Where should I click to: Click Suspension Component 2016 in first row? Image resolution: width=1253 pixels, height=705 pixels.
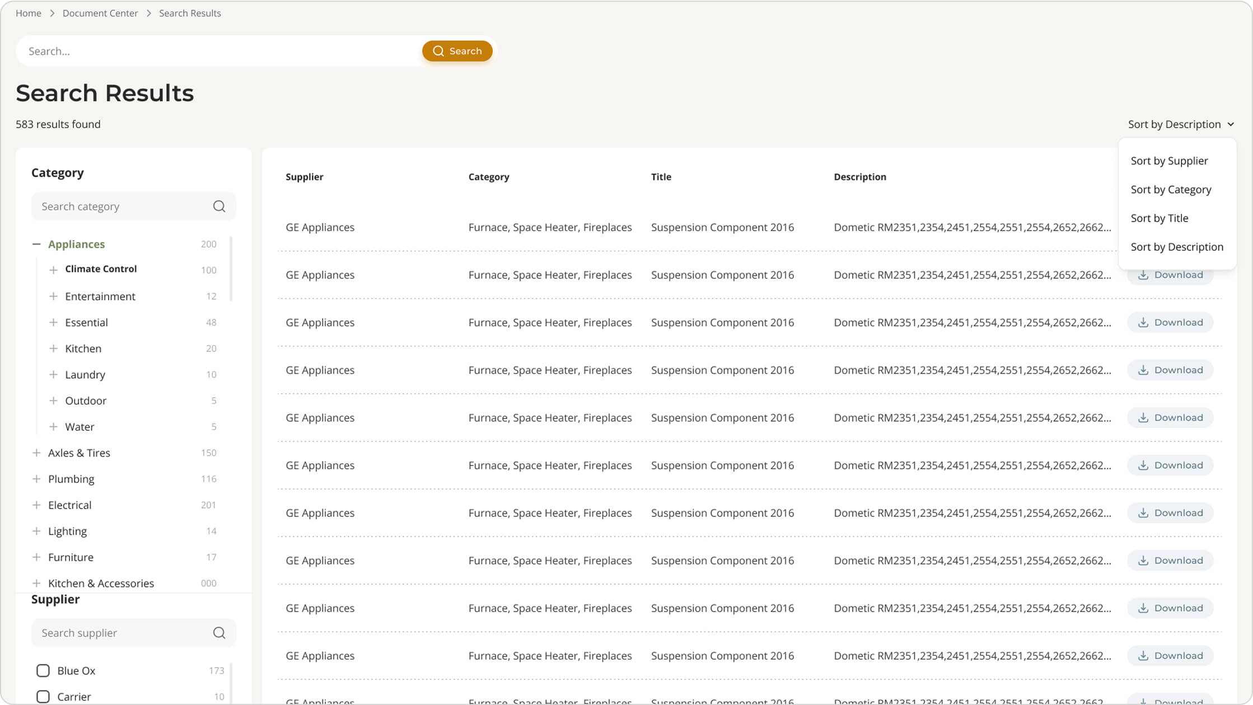pyautogui.click(x=722, y=227)
